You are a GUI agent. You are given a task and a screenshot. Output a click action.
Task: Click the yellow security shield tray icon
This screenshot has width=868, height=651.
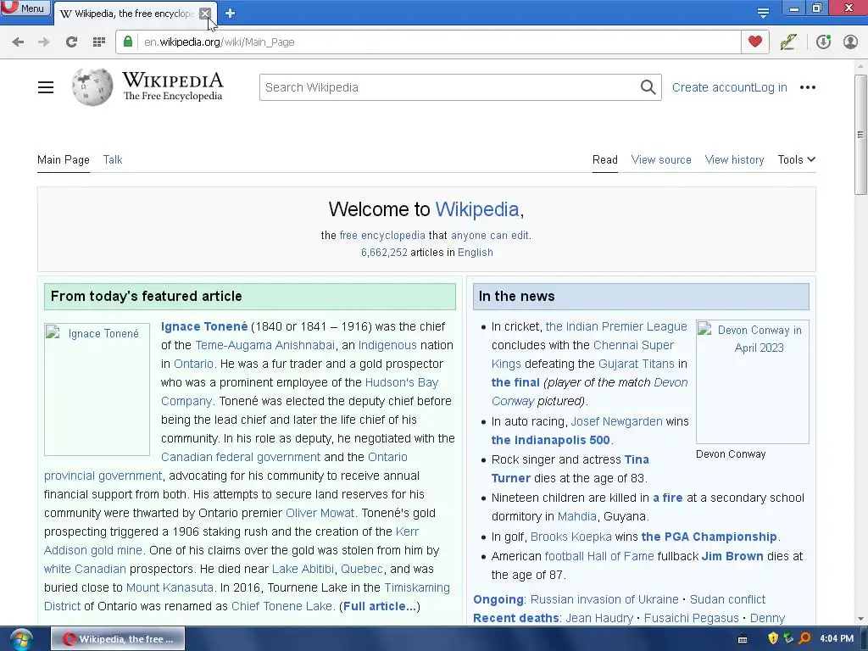(773, 639)
